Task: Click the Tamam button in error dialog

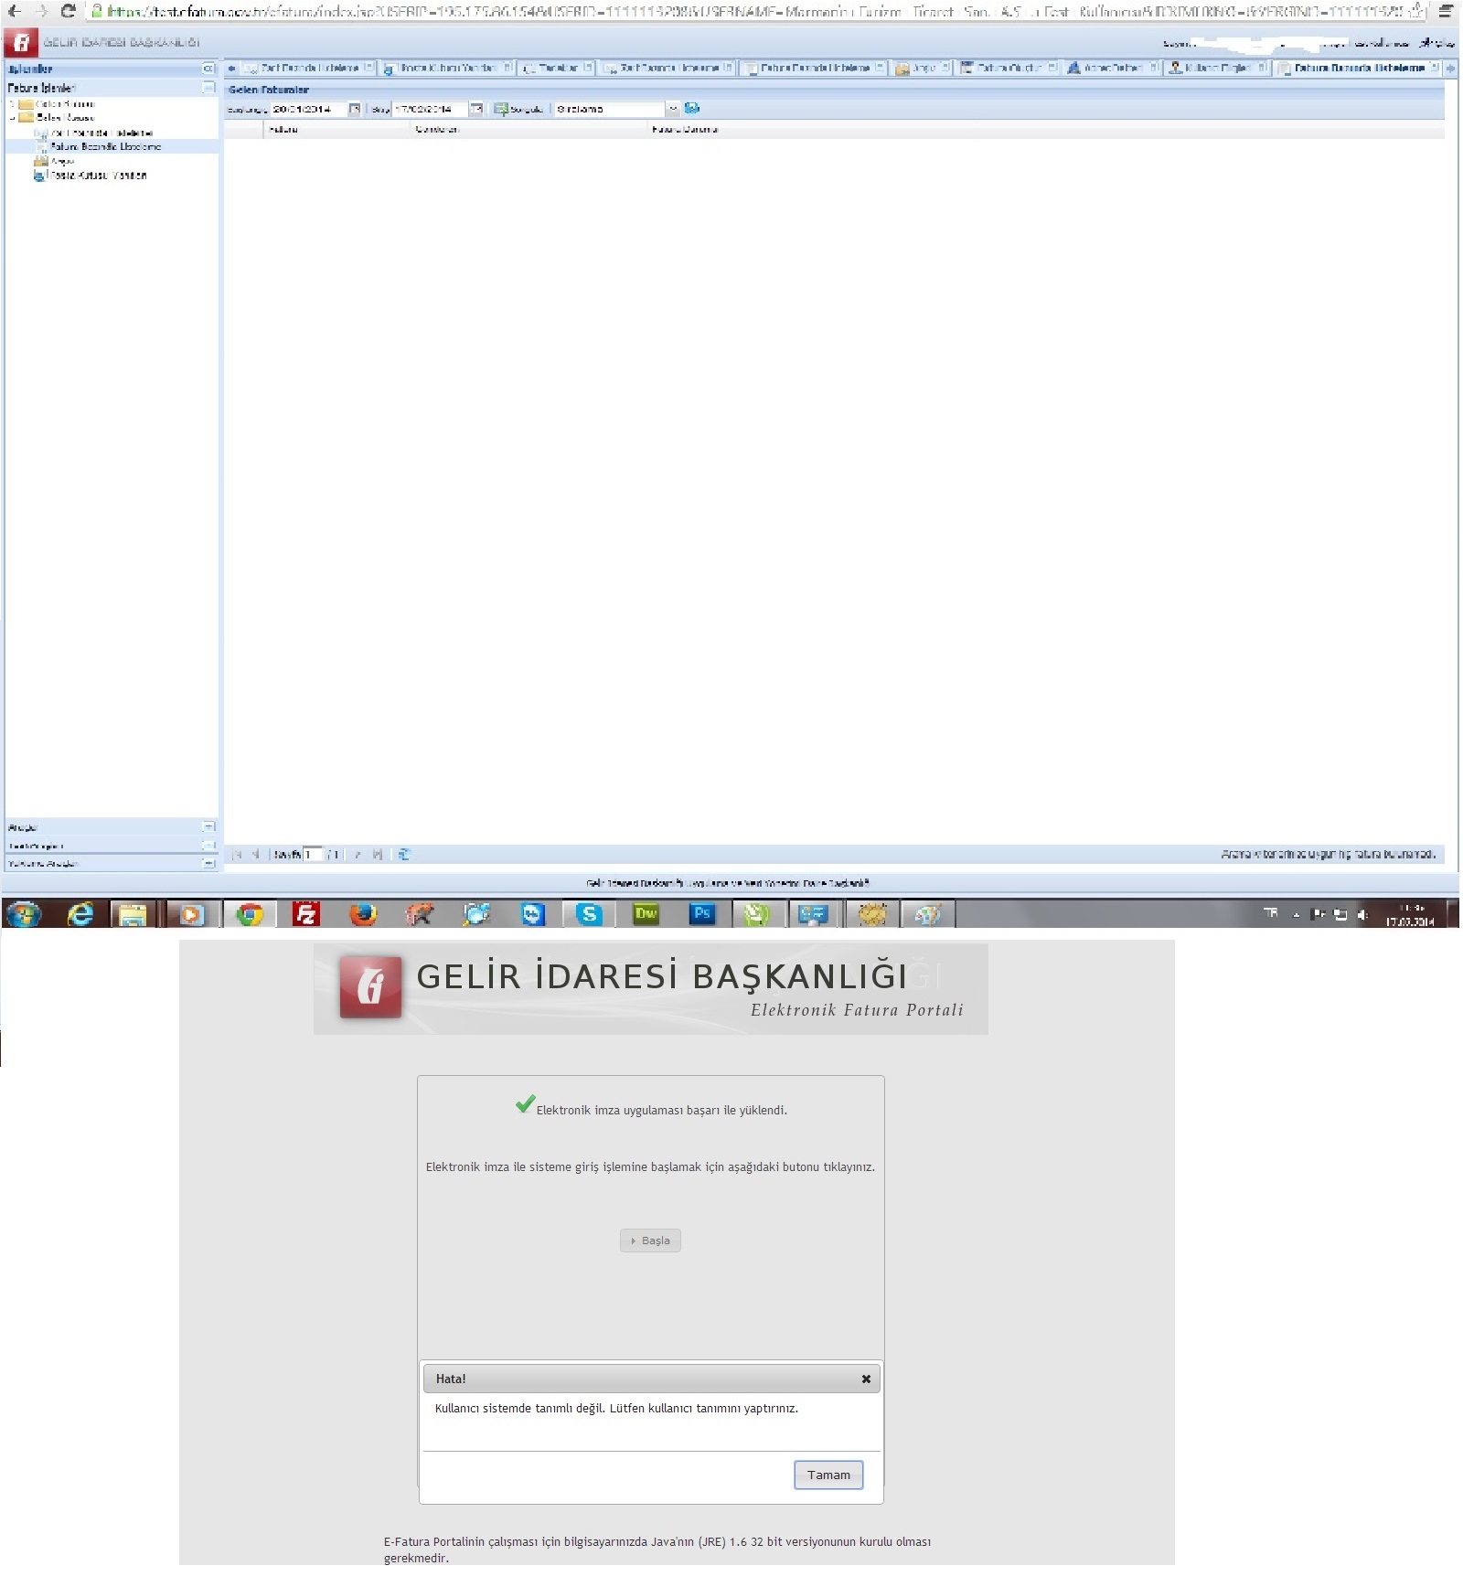Action: [828, 1475]
